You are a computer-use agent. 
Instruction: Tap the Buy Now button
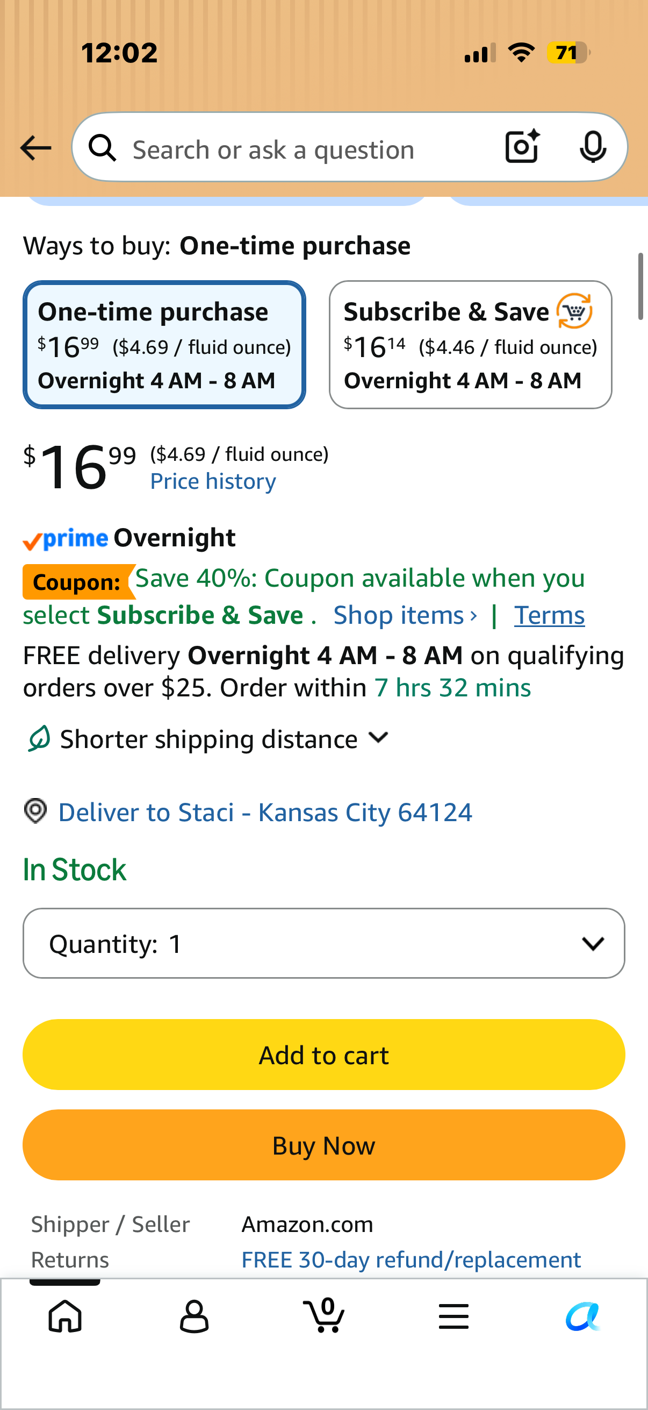[323, 1144]
